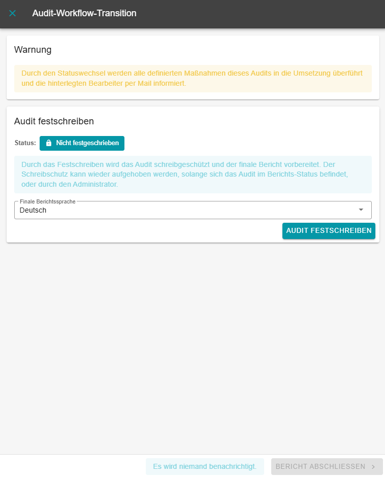Click the chevron beside Bericht abschliessen
This screenshot has width=385, height=477.
click(373, 466)
